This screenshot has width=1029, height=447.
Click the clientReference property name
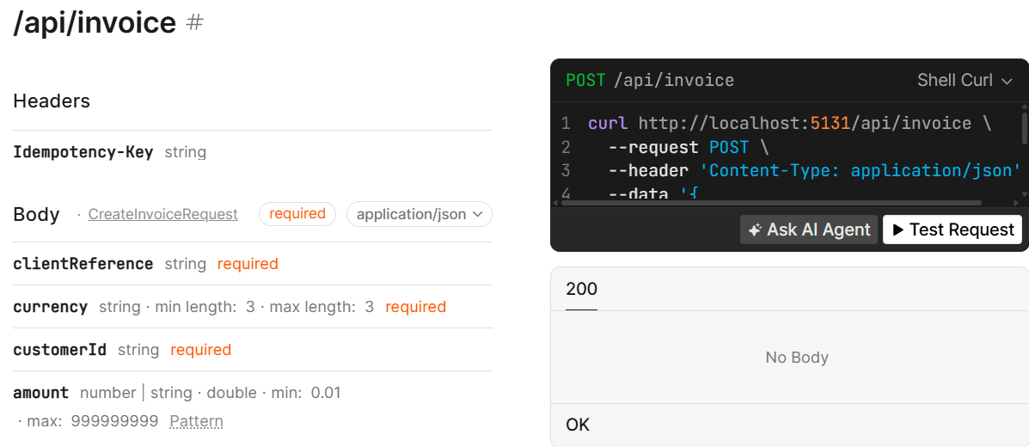coord(83,264)
